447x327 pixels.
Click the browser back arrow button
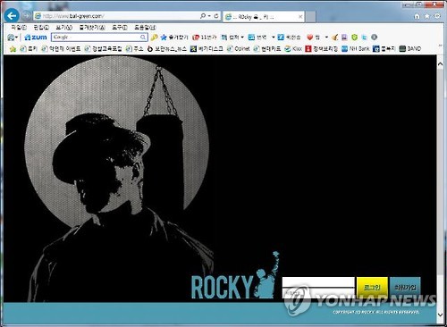(x=12, y=16)
